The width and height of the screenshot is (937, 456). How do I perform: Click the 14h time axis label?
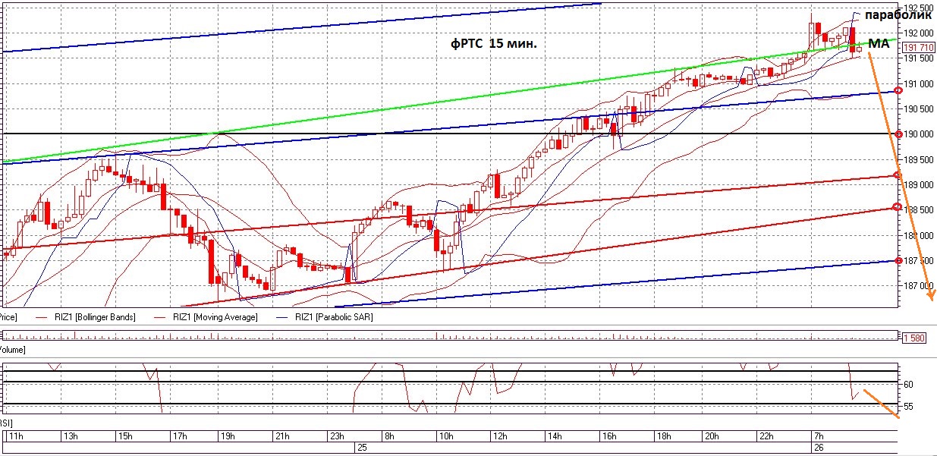point(556,436)
